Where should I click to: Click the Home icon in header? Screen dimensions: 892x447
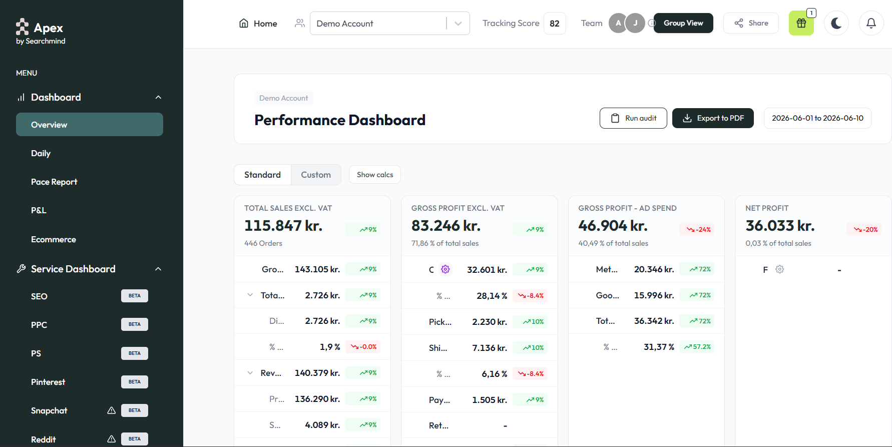click(x=244, y=24)
